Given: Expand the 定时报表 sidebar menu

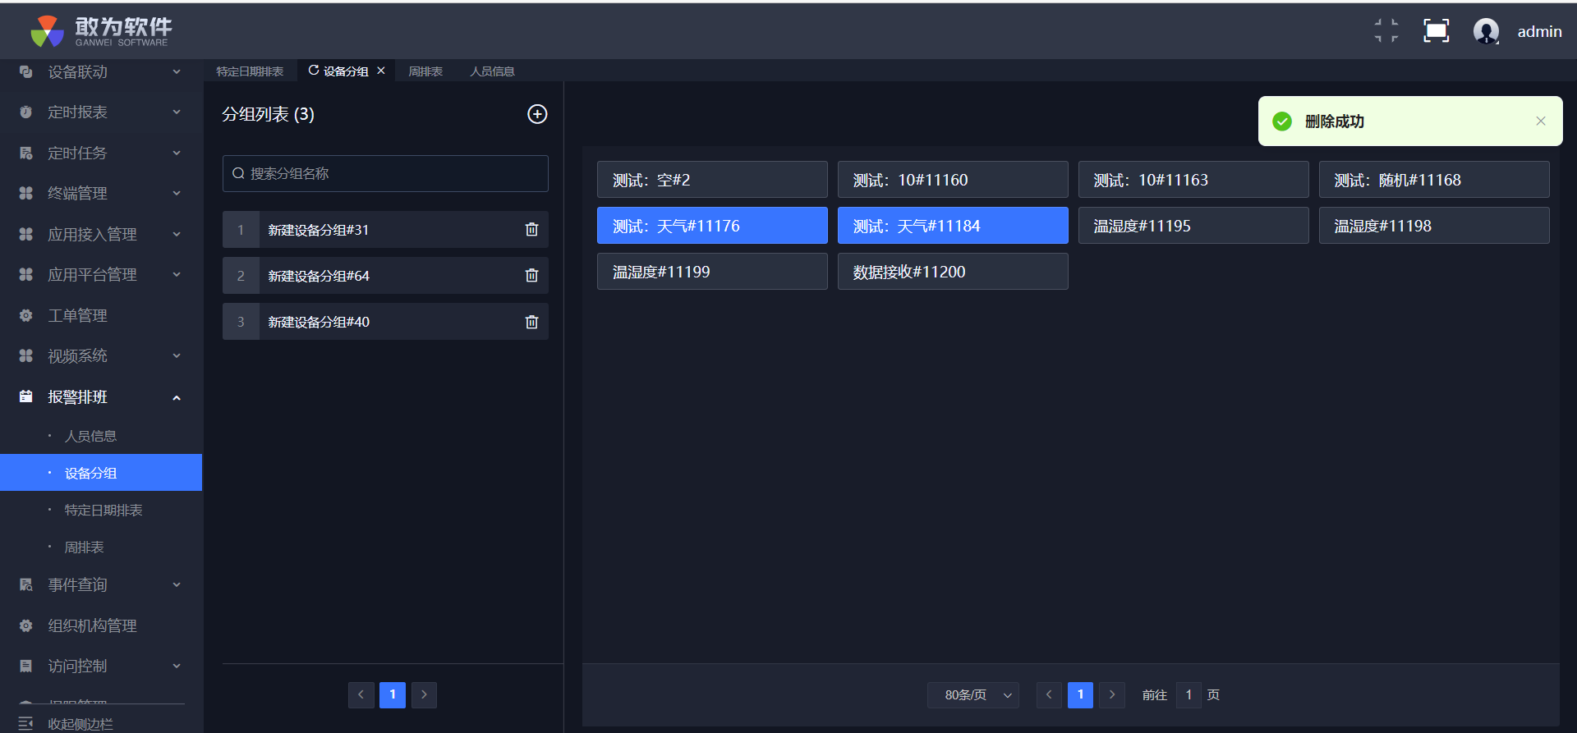Looking at the screenshot, I should 100,112.
